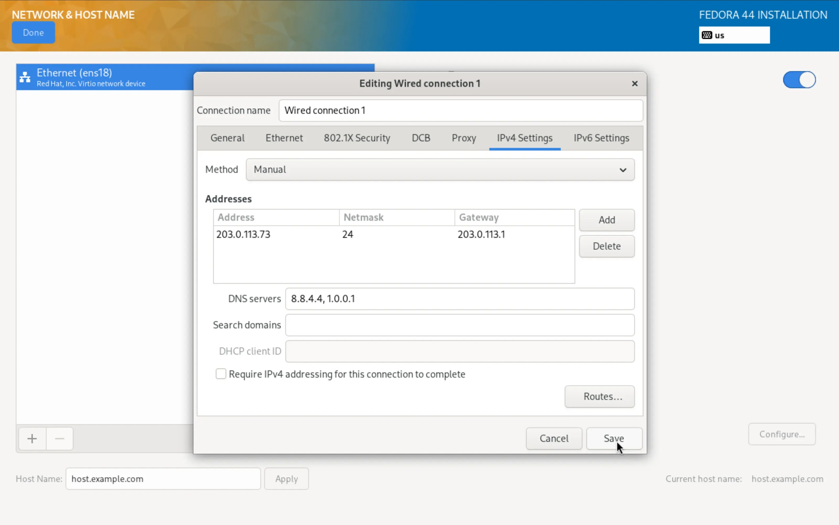Switch to the General tab
Viewport: 839px width, 525px height.
pos(227,138)
